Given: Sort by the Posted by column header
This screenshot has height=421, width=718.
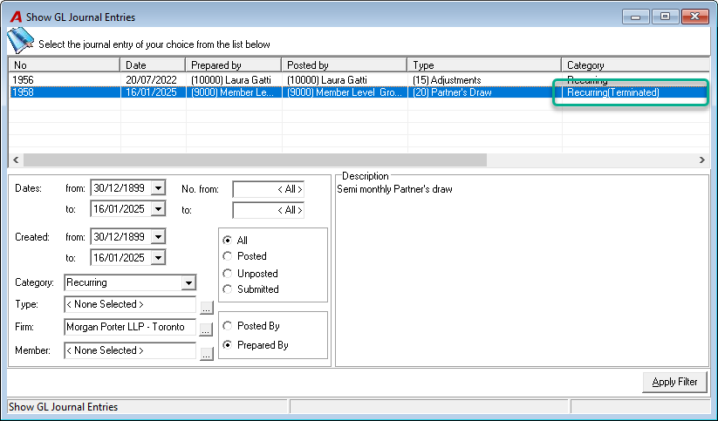Looking at the screenshot, I should 345,65.
